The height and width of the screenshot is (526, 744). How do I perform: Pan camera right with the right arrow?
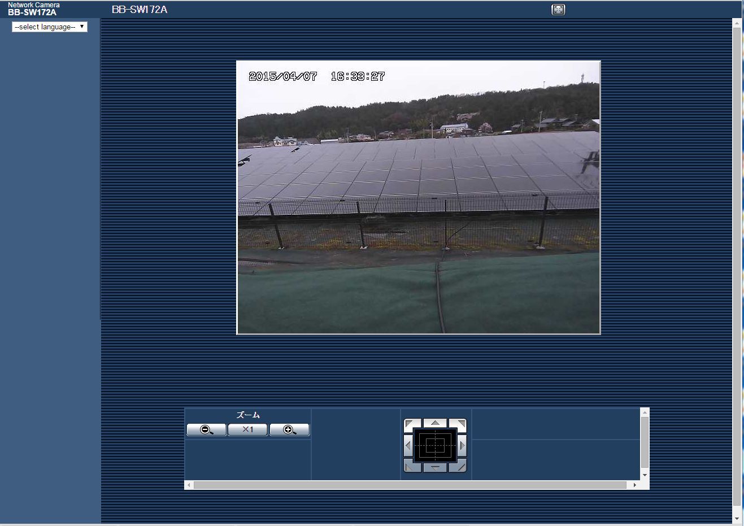click(462, 446)
